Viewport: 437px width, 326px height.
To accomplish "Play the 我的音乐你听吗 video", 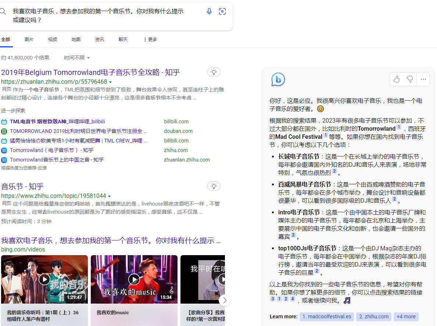I will click(44, 279).
